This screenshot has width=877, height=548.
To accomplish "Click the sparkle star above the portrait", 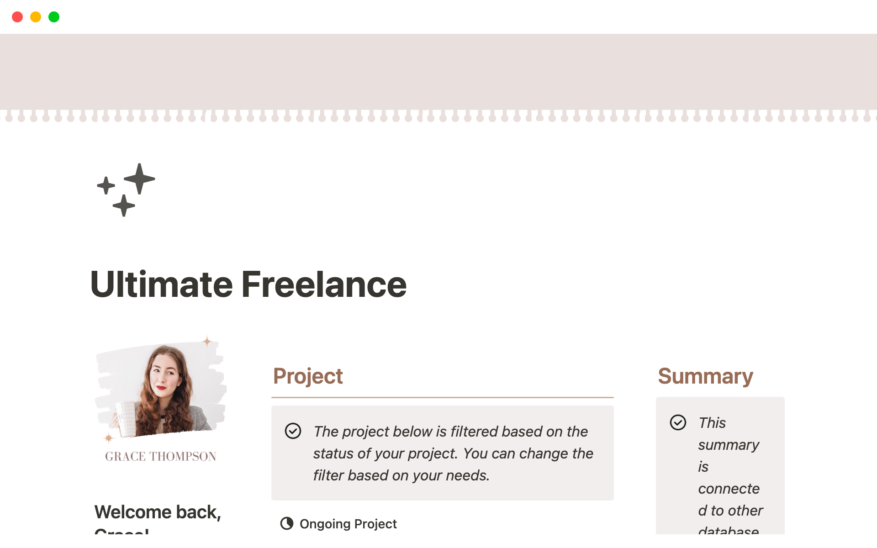I will (207, 341).
